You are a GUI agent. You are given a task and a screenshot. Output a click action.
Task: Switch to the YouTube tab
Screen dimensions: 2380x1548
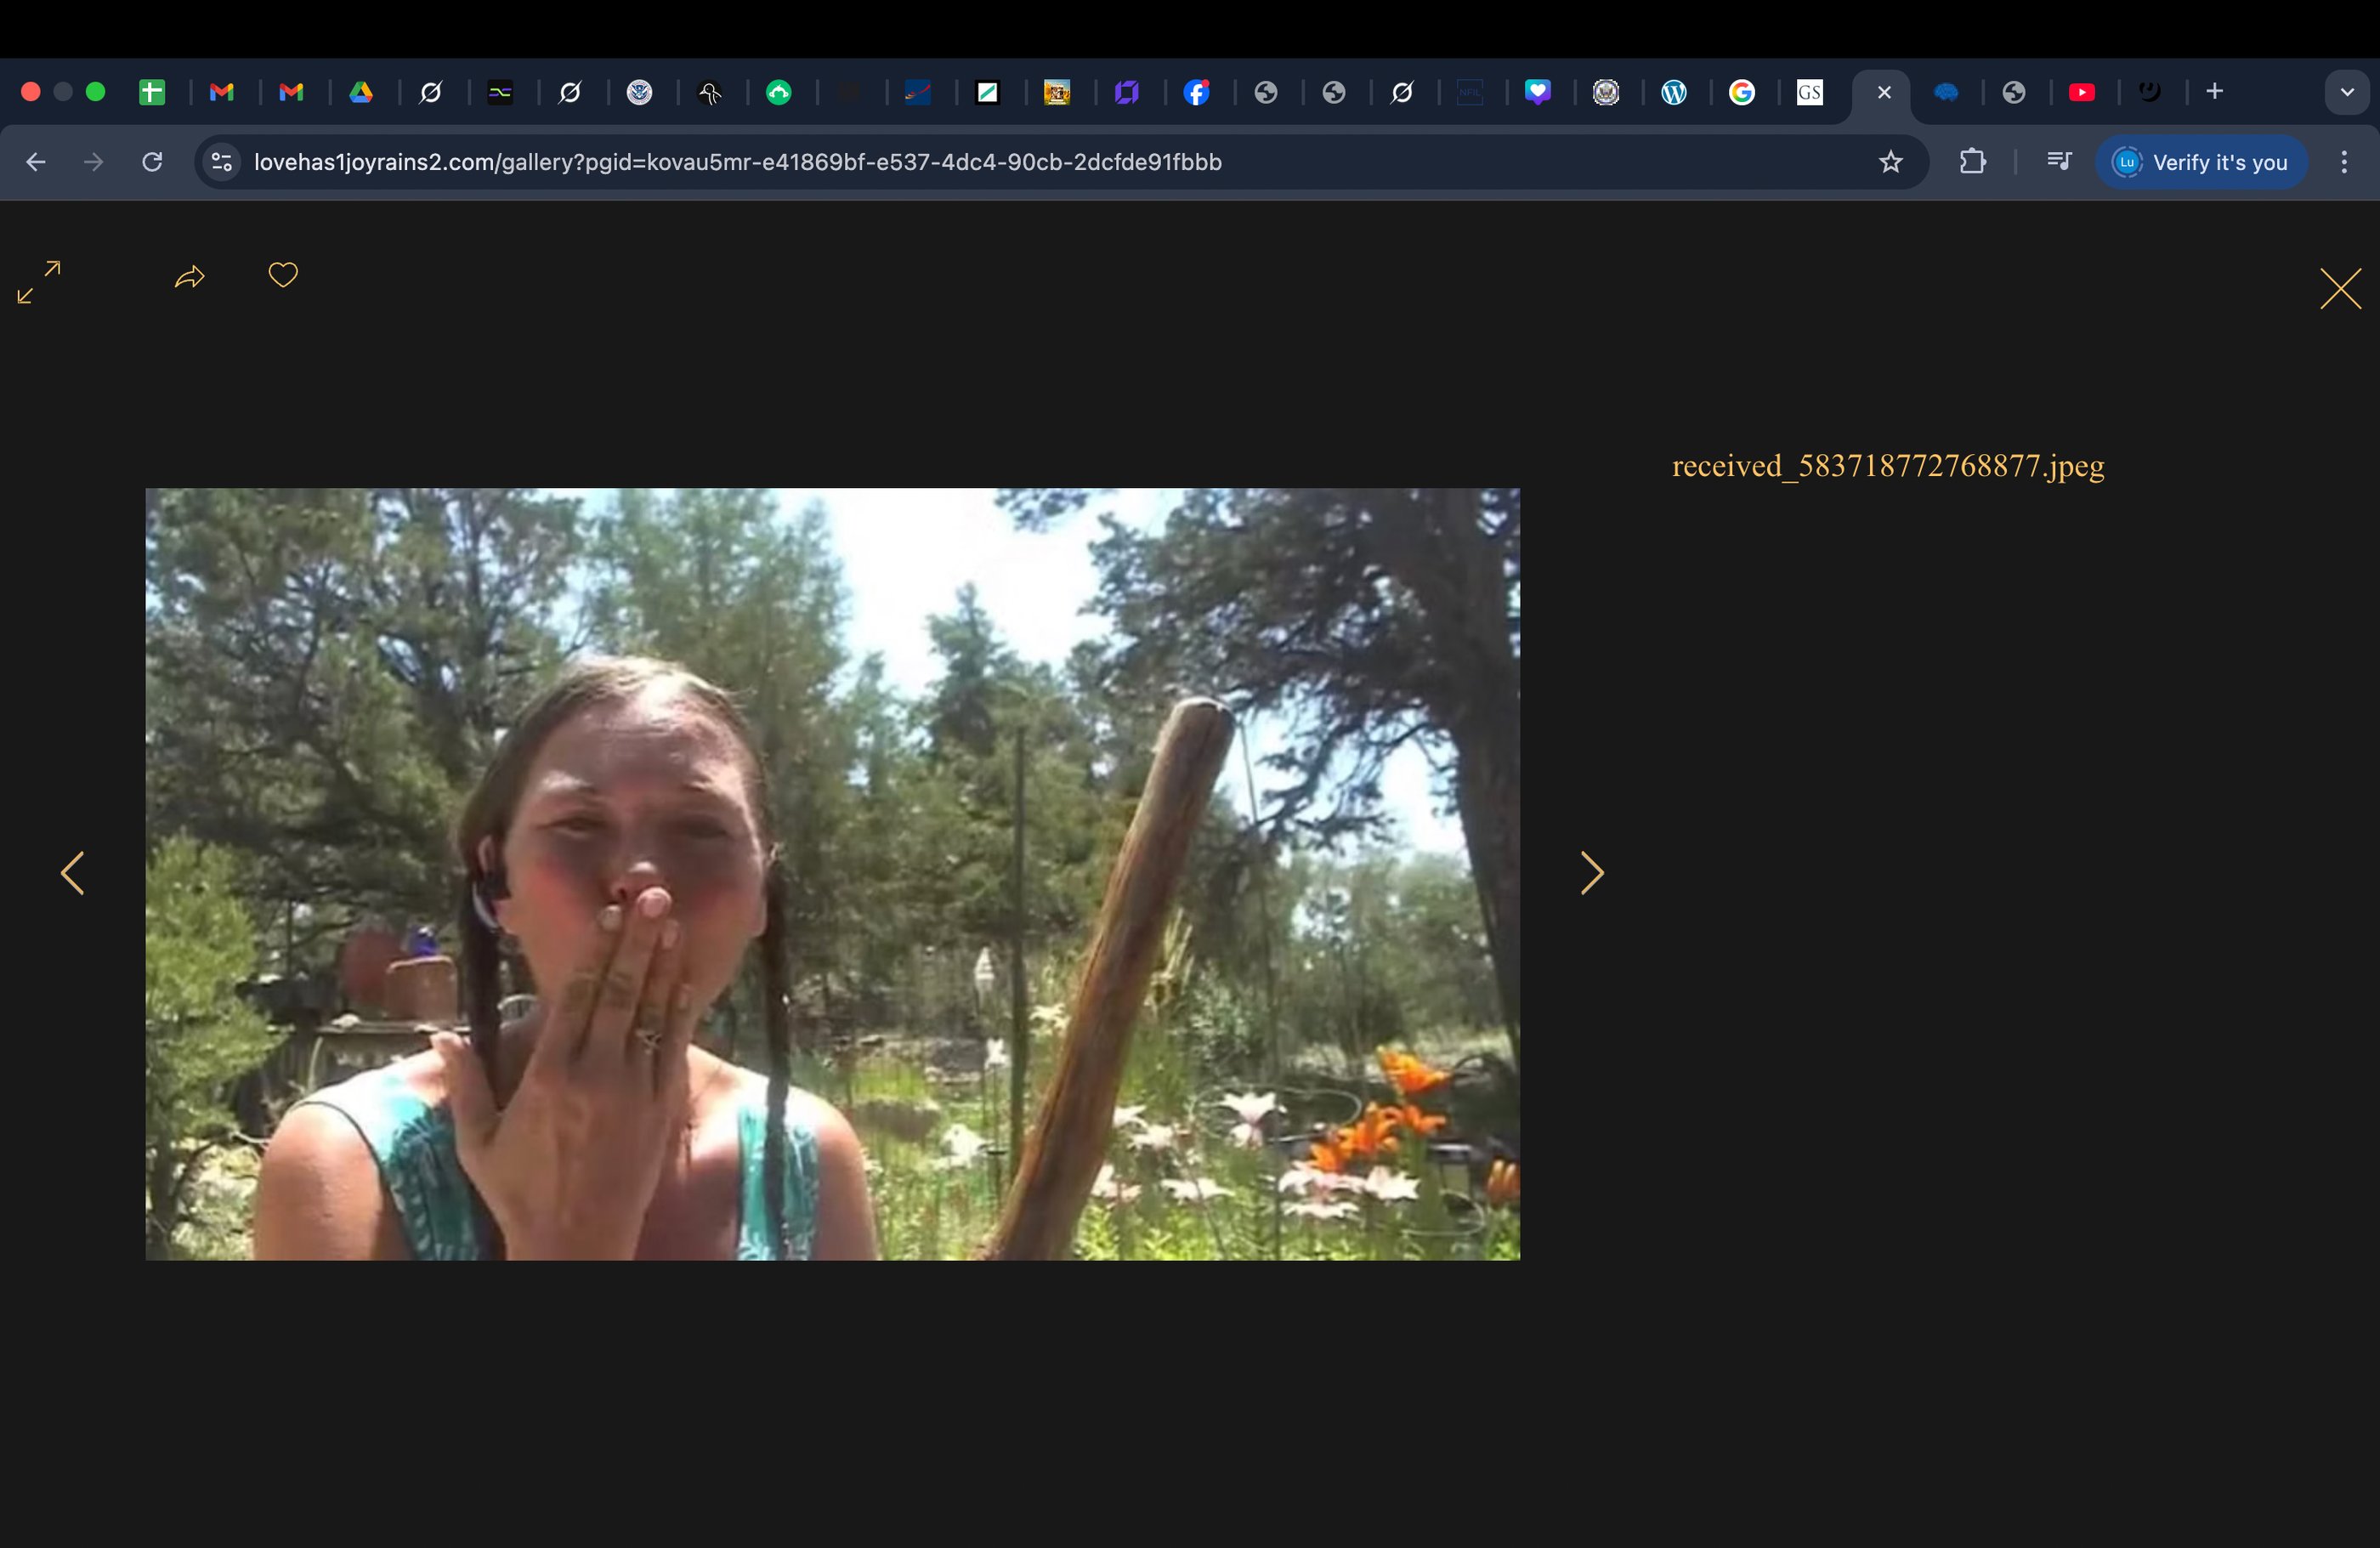(x=2082, y=92)
